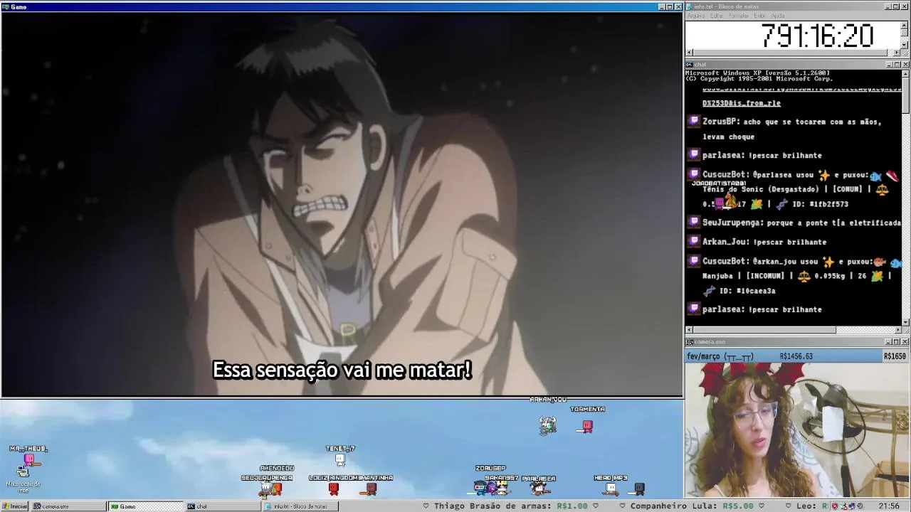911x512 pixels.
Task: Click Companheiro Lula ticker entry
Action: [691, 506]
